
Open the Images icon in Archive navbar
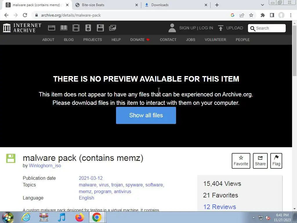113,28
